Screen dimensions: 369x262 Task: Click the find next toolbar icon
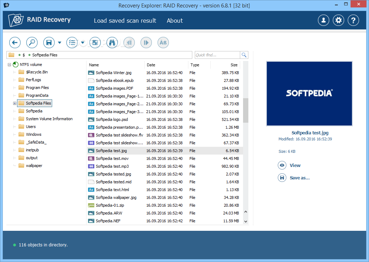tap(146, 43)
